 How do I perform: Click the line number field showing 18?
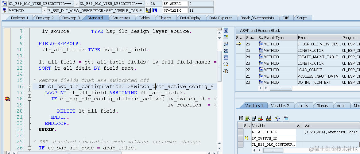coord(156,4)
